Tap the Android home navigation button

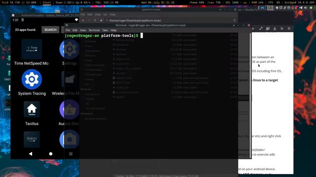click(x=51, y=154)
